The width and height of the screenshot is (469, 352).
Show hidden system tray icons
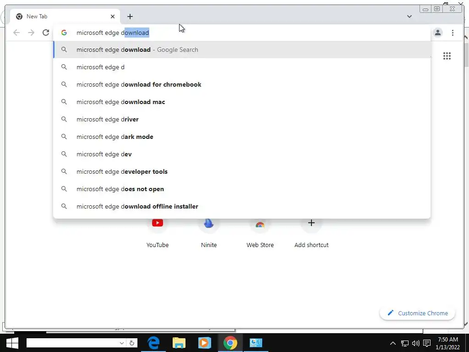click(x=393, y=343)
